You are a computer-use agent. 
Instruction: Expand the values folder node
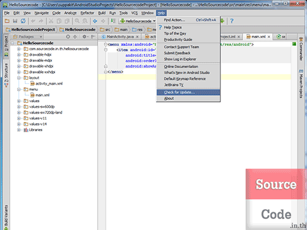pyautogui.click(x=19, y=101)
